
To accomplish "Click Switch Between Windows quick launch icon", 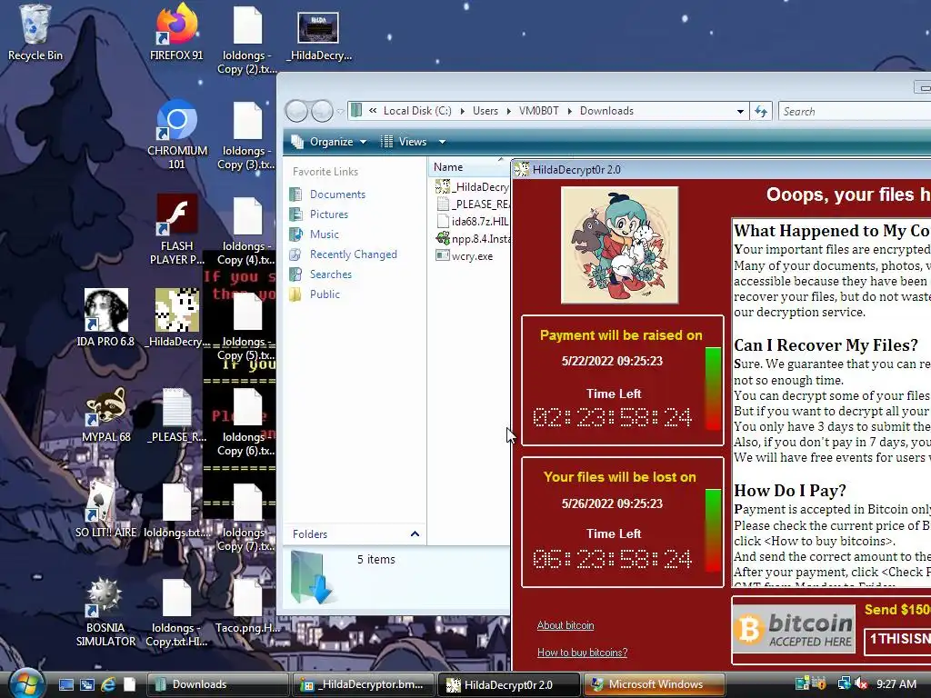I will [87, 684].
